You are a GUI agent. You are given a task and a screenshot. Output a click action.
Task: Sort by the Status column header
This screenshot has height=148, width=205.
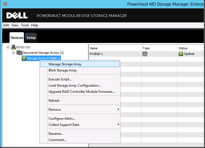pyautogui.click(x=191, y=48)
